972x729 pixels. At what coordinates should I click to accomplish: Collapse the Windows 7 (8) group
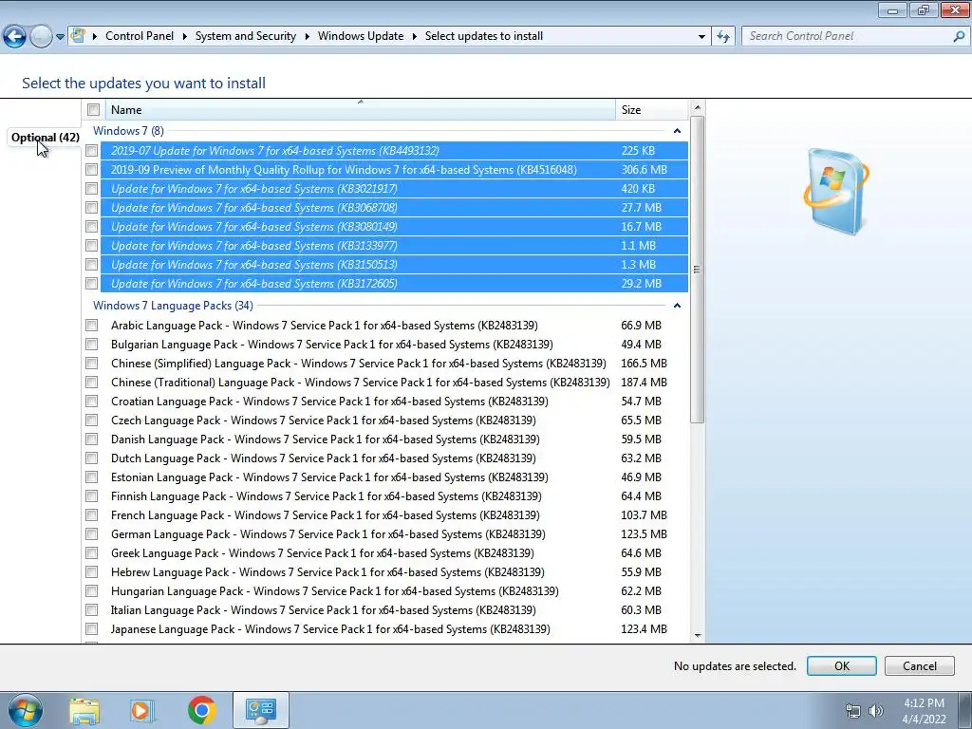pyautogui.click(x=677, y=131)
